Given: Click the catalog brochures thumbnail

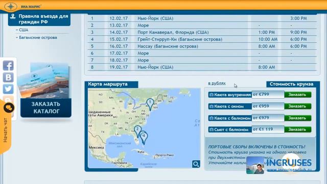Looking at the screenshot, I should point(44,81).
